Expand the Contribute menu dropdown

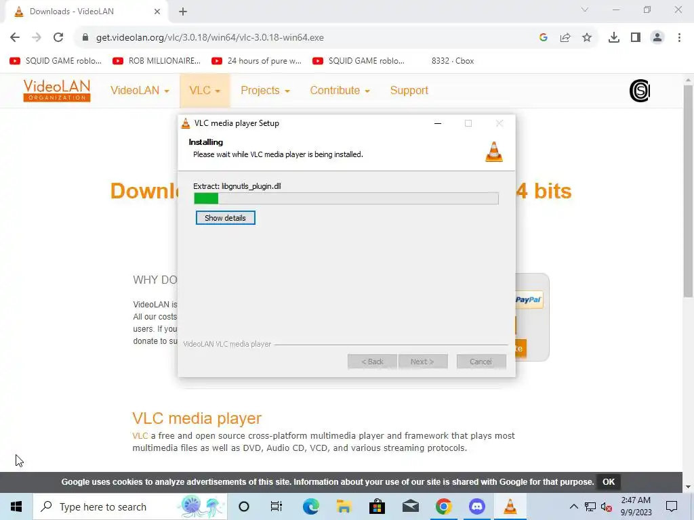click(340, 91)
